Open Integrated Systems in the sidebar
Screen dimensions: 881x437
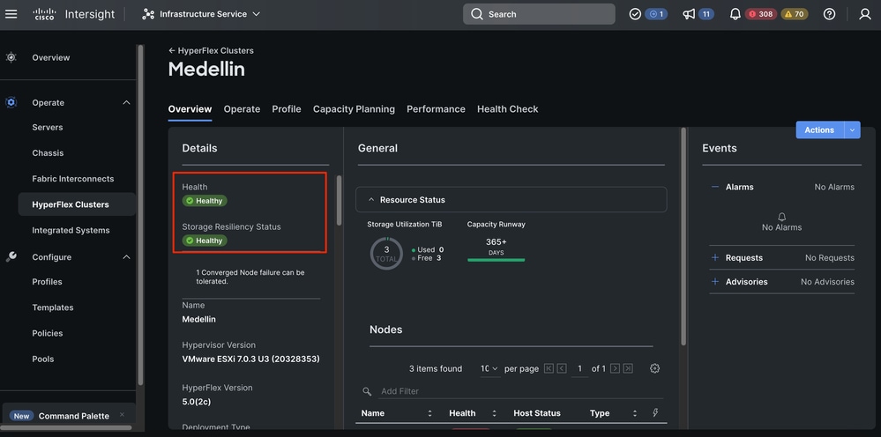tap(71, 230)
